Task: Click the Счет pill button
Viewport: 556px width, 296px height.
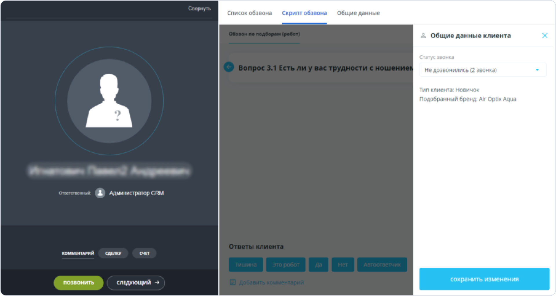Action: tap(145, 253)
